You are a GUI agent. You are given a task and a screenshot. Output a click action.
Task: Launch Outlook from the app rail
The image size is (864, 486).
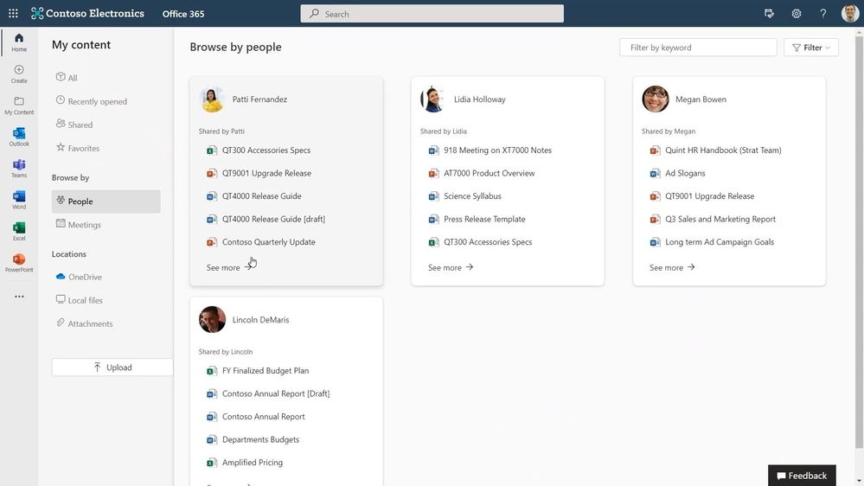click(x=19, y=137)
